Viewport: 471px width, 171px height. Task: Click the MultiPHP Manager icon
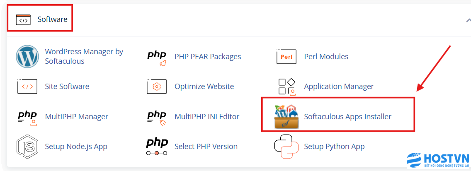tap(27, 117)
